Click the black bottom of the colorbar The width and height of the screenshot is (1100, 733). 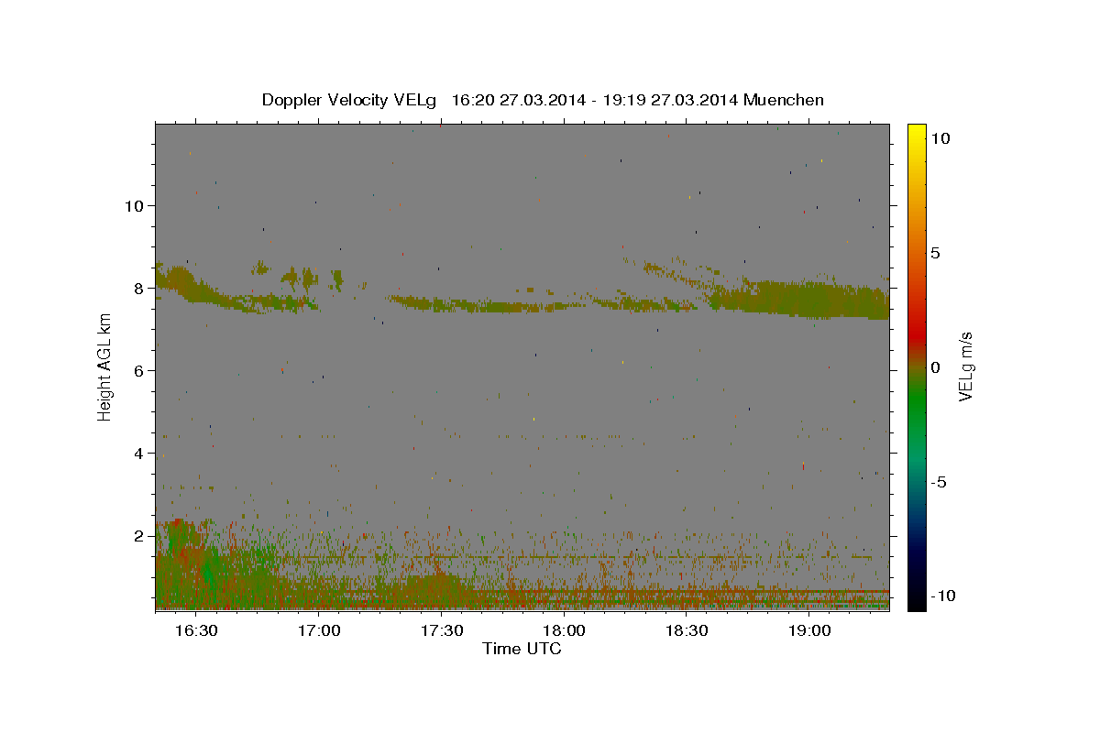click(x=917, y=600)
